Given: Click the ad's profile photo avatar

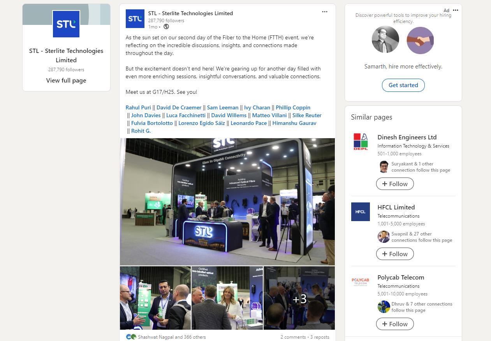Looking at the screenshot, I should [x=385, y=40].
